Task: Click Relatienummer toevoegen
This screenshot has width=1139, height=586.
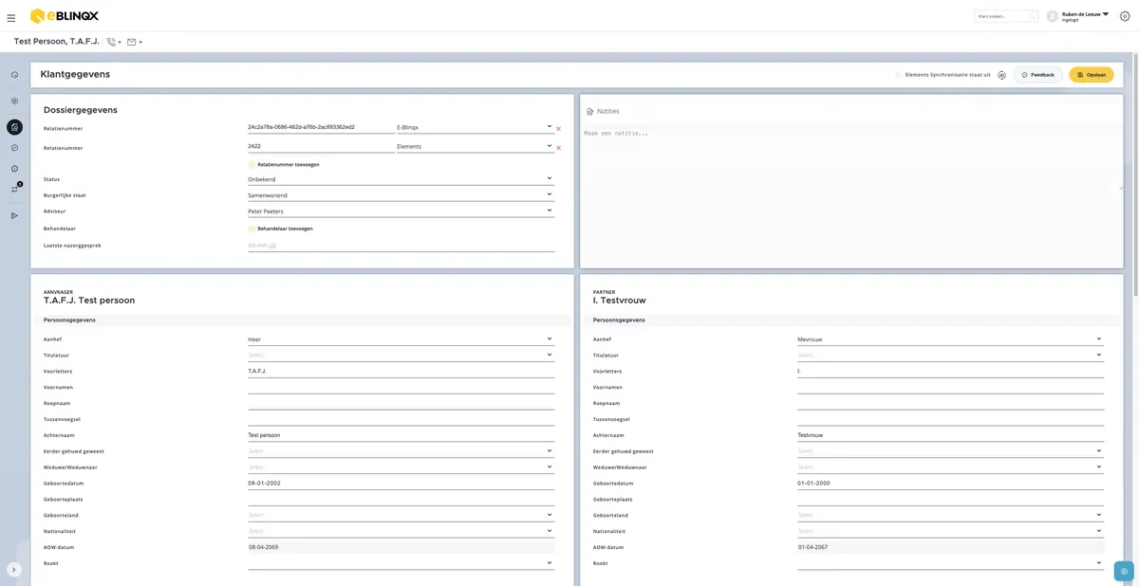Action: click(284, 164)
